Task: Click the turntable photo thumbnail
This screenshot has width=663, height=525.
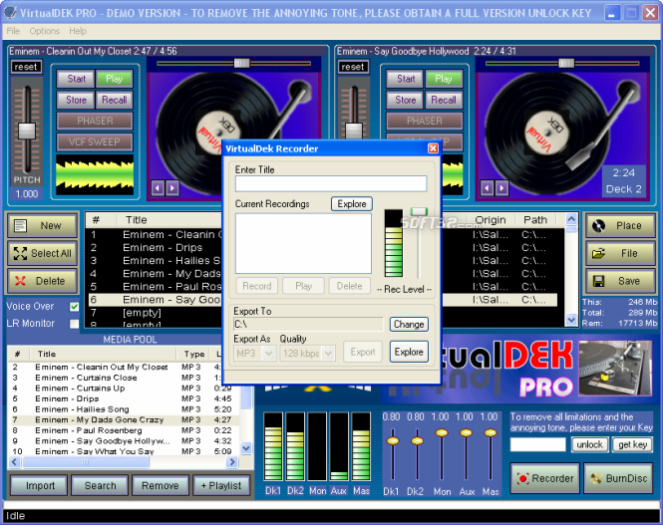Action: coord(615,368)
